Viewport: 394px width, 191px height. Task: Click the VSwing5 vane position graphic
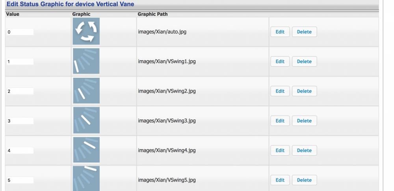coord(86,178)
